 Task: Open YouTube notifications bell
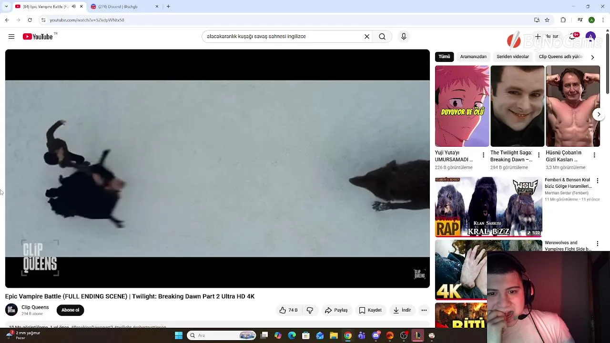[573, 37]
